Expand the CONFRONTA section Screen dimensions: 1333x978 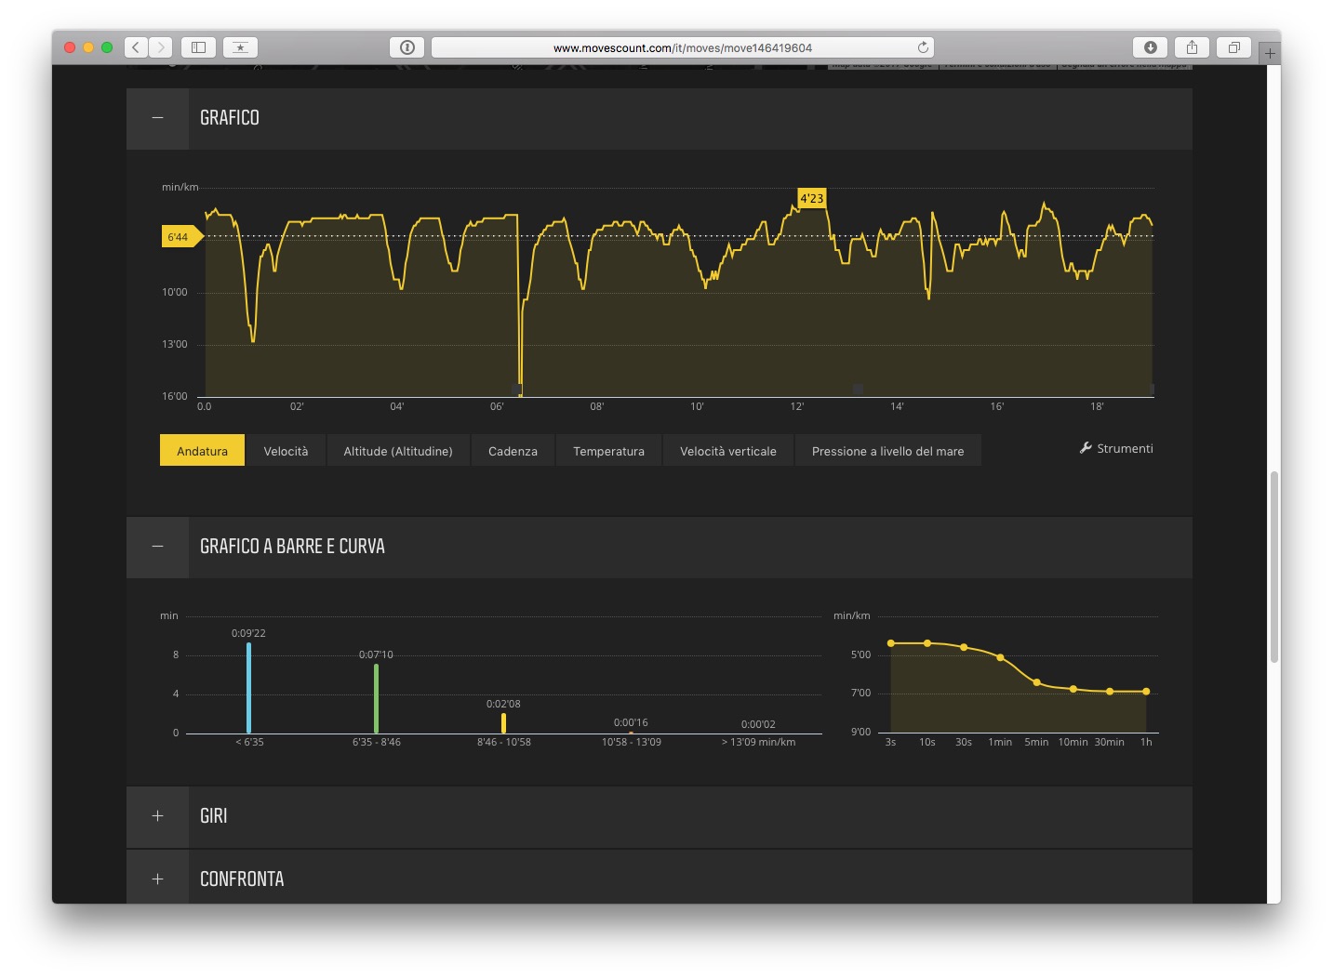pos(157,879)
